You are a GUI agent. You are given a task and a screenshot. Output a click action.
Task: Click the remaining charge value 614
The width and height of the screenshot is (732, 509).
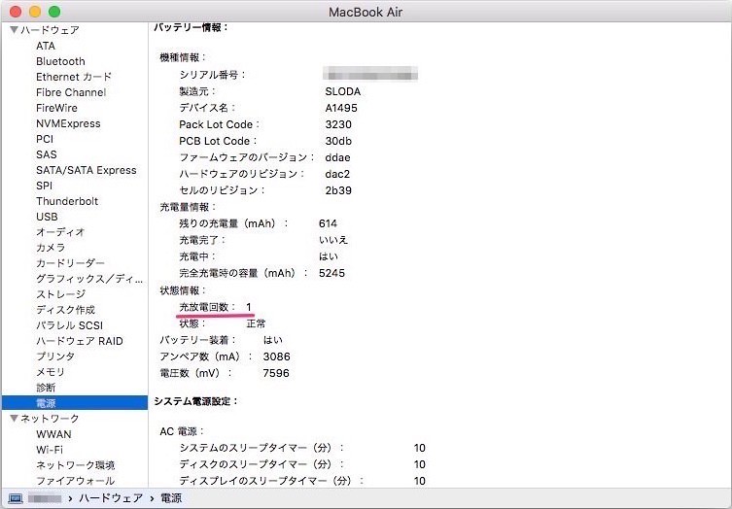328,223
